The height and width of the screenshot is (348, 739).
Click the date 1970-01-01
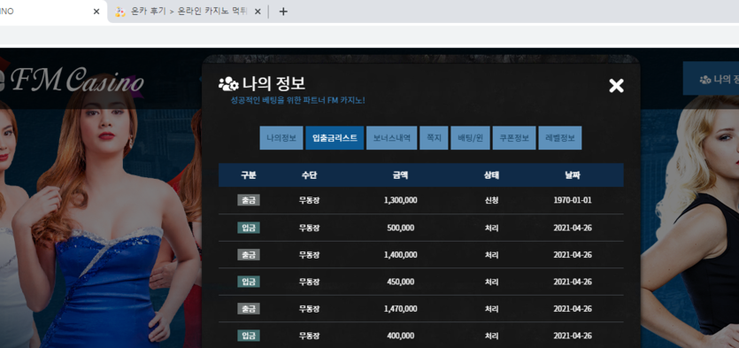click(573, 200)
